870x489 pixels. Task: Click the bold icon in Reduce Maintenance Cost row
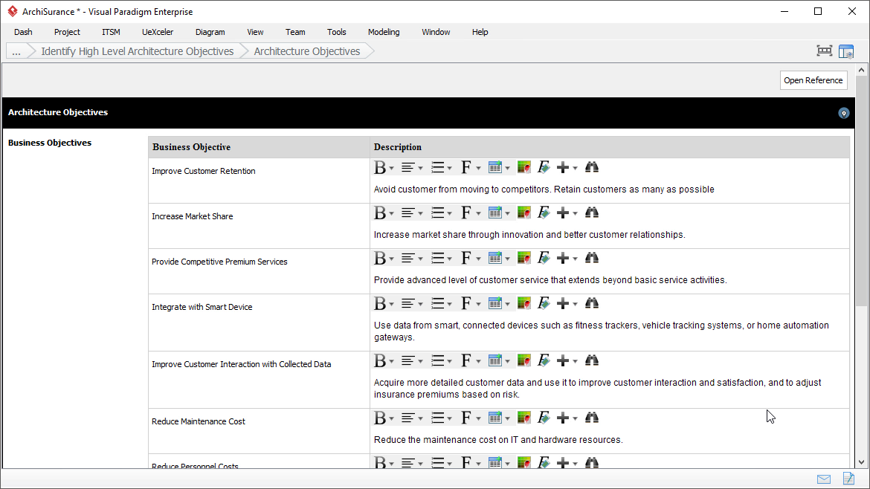379,418
